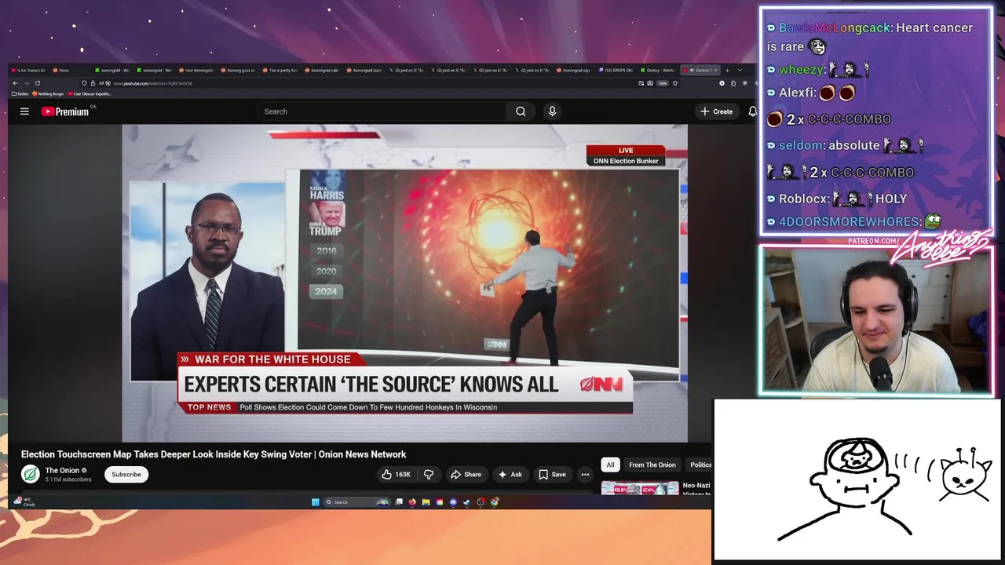Open the Nothing Burger bookmark
This screenshot has width=1005, height=565.
[48, 93]
